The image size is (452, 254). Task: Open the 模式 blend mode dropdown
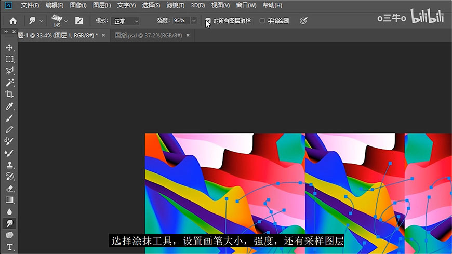click(x=125, y=21)
